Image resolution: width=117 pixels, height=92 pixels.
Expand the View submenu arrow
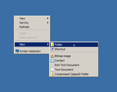[x=48, y=18]
